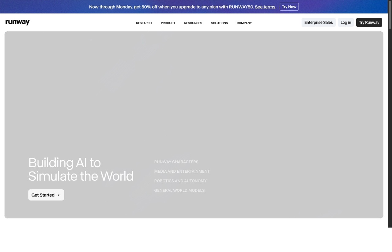Screen dimensions: 392x252
Task: Click the runway logo
Action: tap(17, 22)
